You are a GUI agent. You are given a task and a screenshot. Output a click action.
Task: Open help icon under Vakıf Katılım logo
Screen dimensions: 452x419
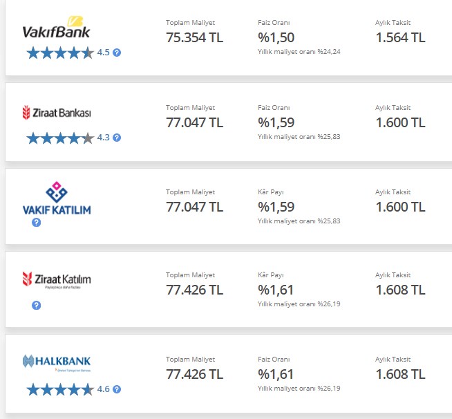[x=37, y=223]
